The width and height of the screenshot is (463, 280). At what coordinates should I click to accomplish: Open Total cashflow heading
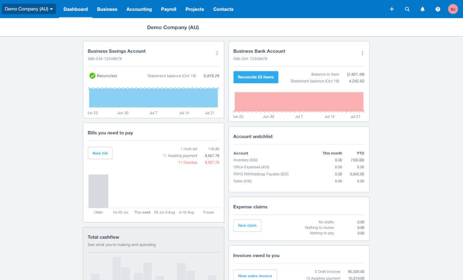(103, 237)
